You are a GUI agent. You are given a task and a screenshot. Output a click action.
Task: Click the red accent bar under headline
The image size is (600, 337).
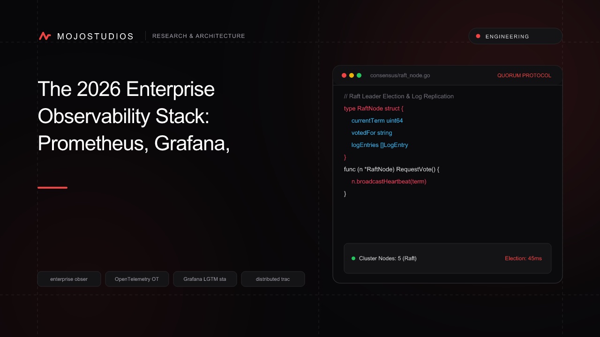click(52, 188)
